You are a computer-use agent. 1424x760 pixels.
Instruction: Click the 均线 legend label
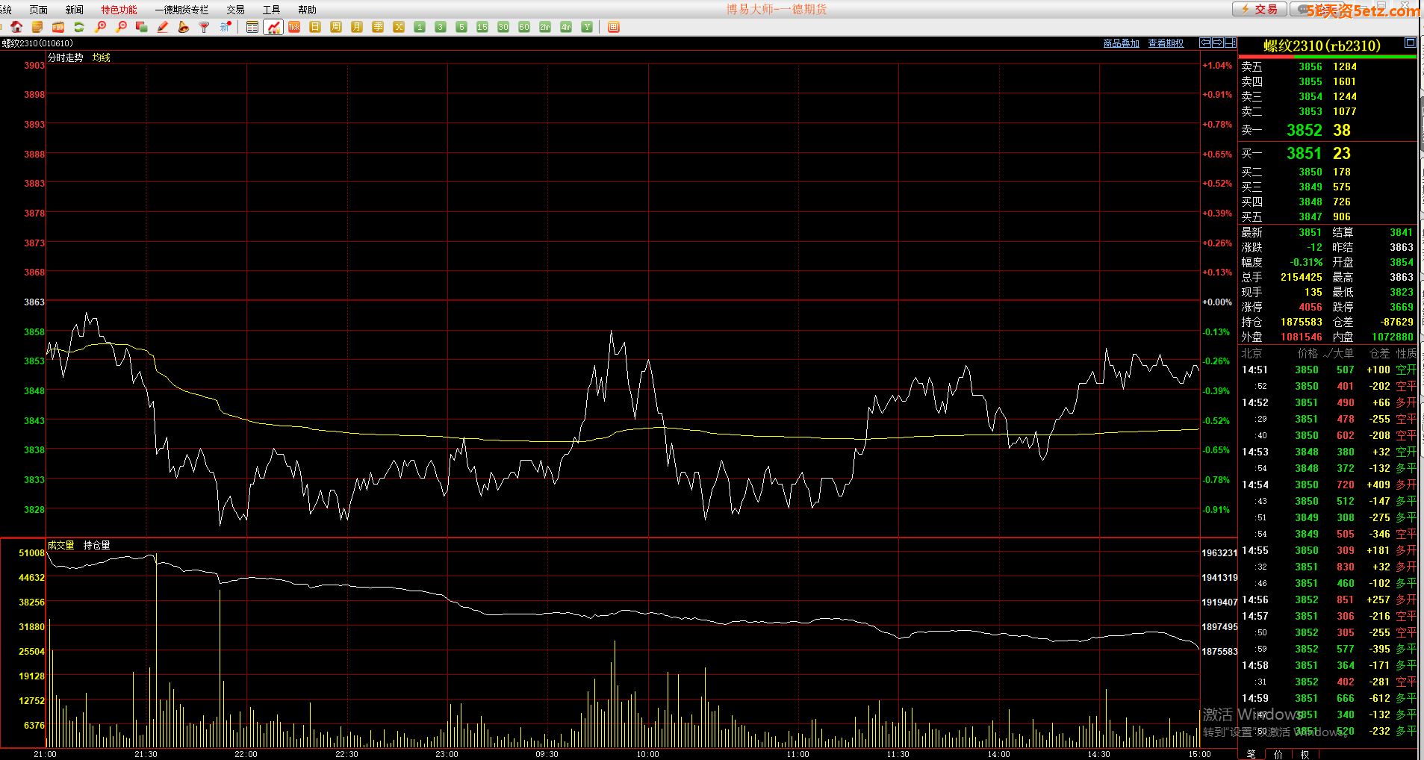click(x=102, y=57)
